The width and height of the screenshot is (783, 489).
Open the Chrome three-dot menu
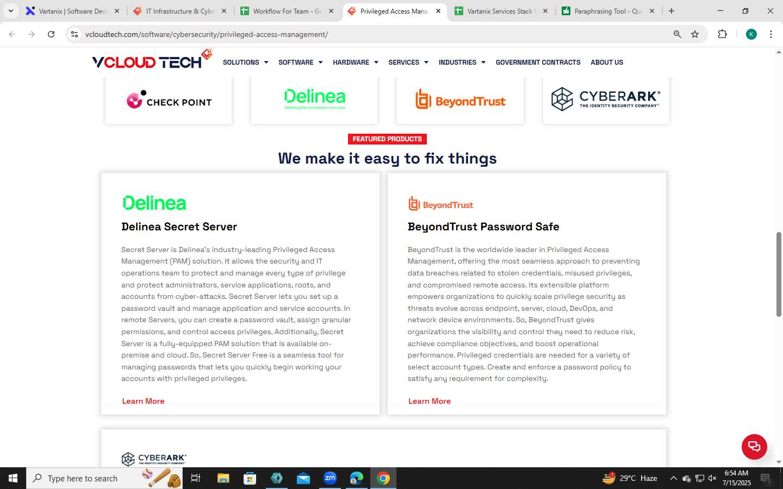pyautogui.click(x=770, y=34)
